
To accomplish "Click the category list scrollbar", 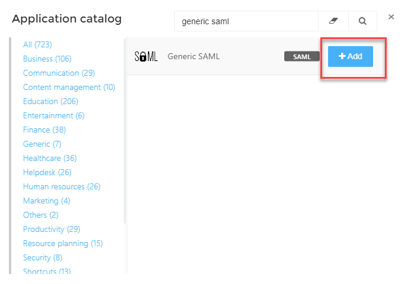I will [x=125, y=131].
